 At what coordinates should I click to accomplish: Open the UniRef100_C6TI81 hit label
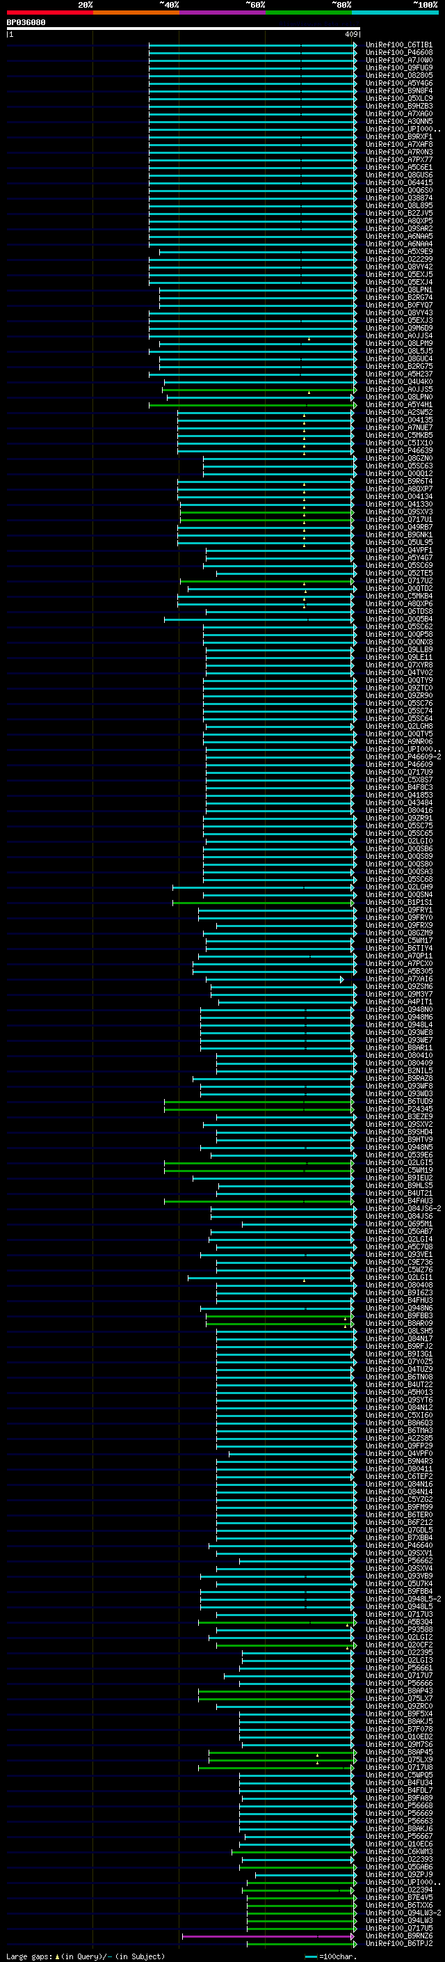click(x=399, y=45)
